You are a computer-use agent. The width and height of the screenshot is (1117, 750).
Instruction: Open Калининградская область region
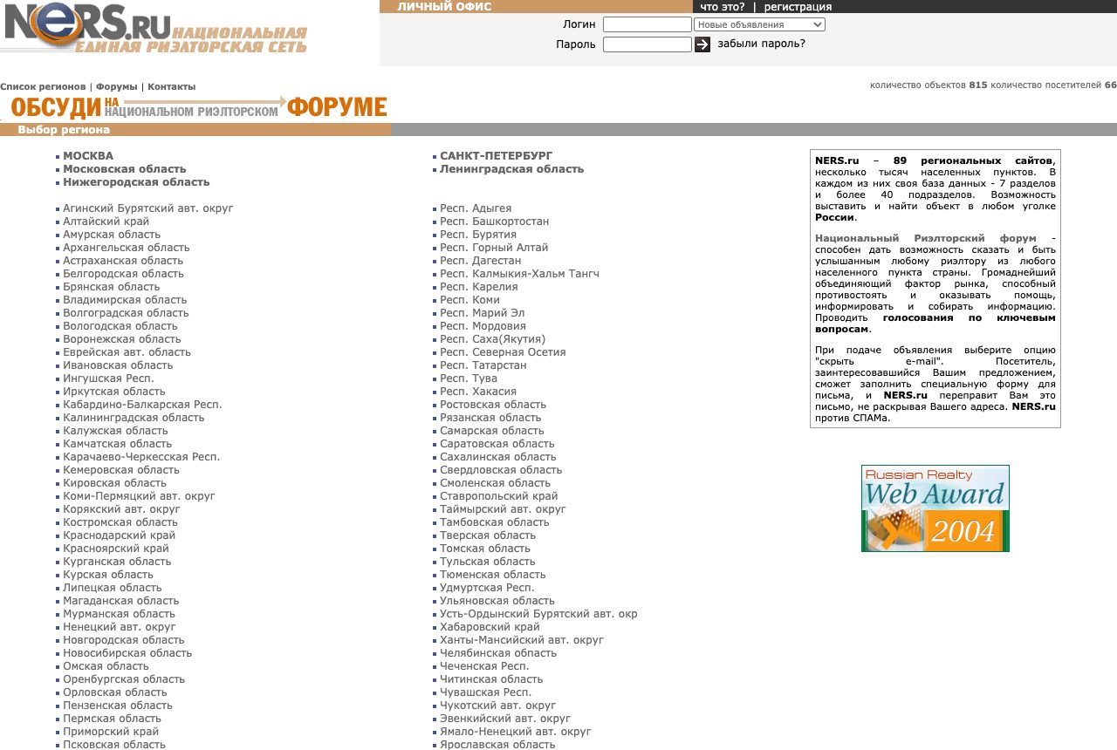(134, 418)
